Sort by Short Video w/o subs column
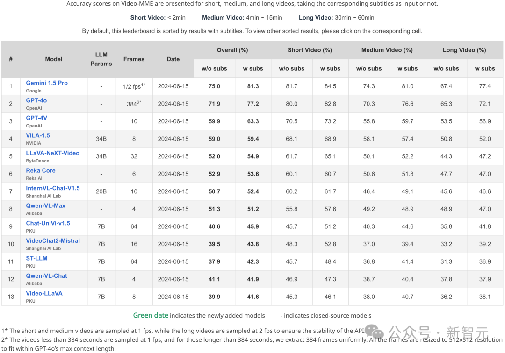 pyautogui.click(x=291, y=69)
